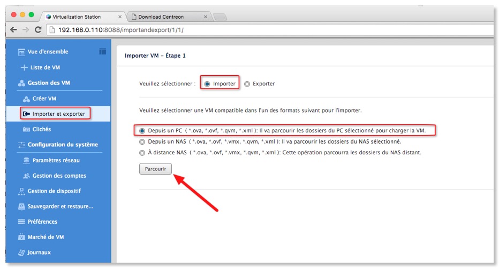Viewport: 499px width, 268px height.
Task: Click the Gestion de dispositif icon
Action: point(21,191)
